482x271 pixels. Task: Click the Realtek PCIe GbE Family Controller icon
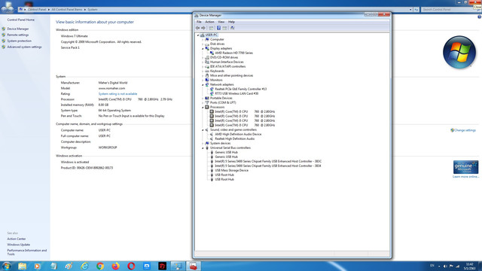click(x=212, y=89)
